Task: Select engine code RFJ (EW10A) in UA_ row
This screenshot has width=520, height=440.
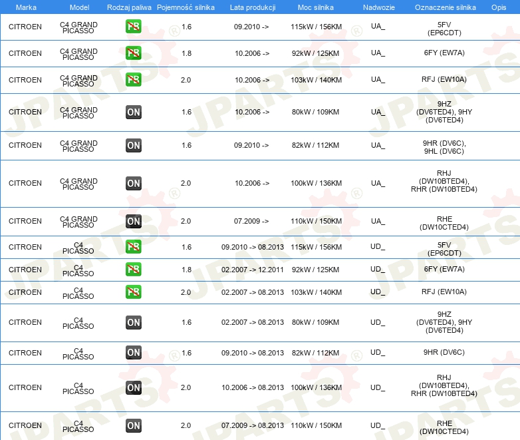Action: click(x=444, y=79)
